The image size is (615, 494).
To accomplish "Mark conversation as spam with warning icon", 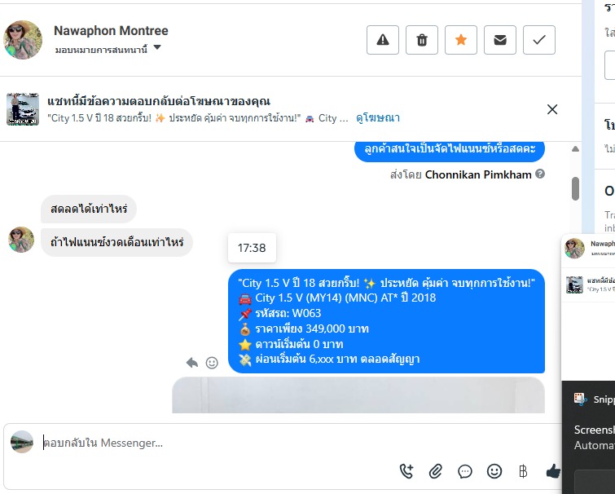I will pyautogui.click(x=382, y=40).
